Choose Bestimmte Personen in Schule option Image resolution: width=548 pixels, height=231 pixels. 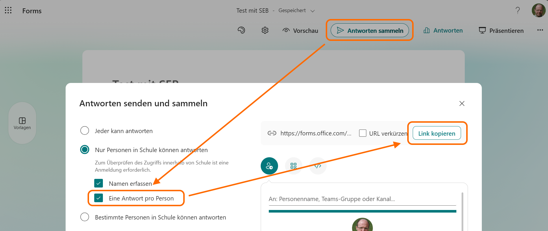pos(85,217)
